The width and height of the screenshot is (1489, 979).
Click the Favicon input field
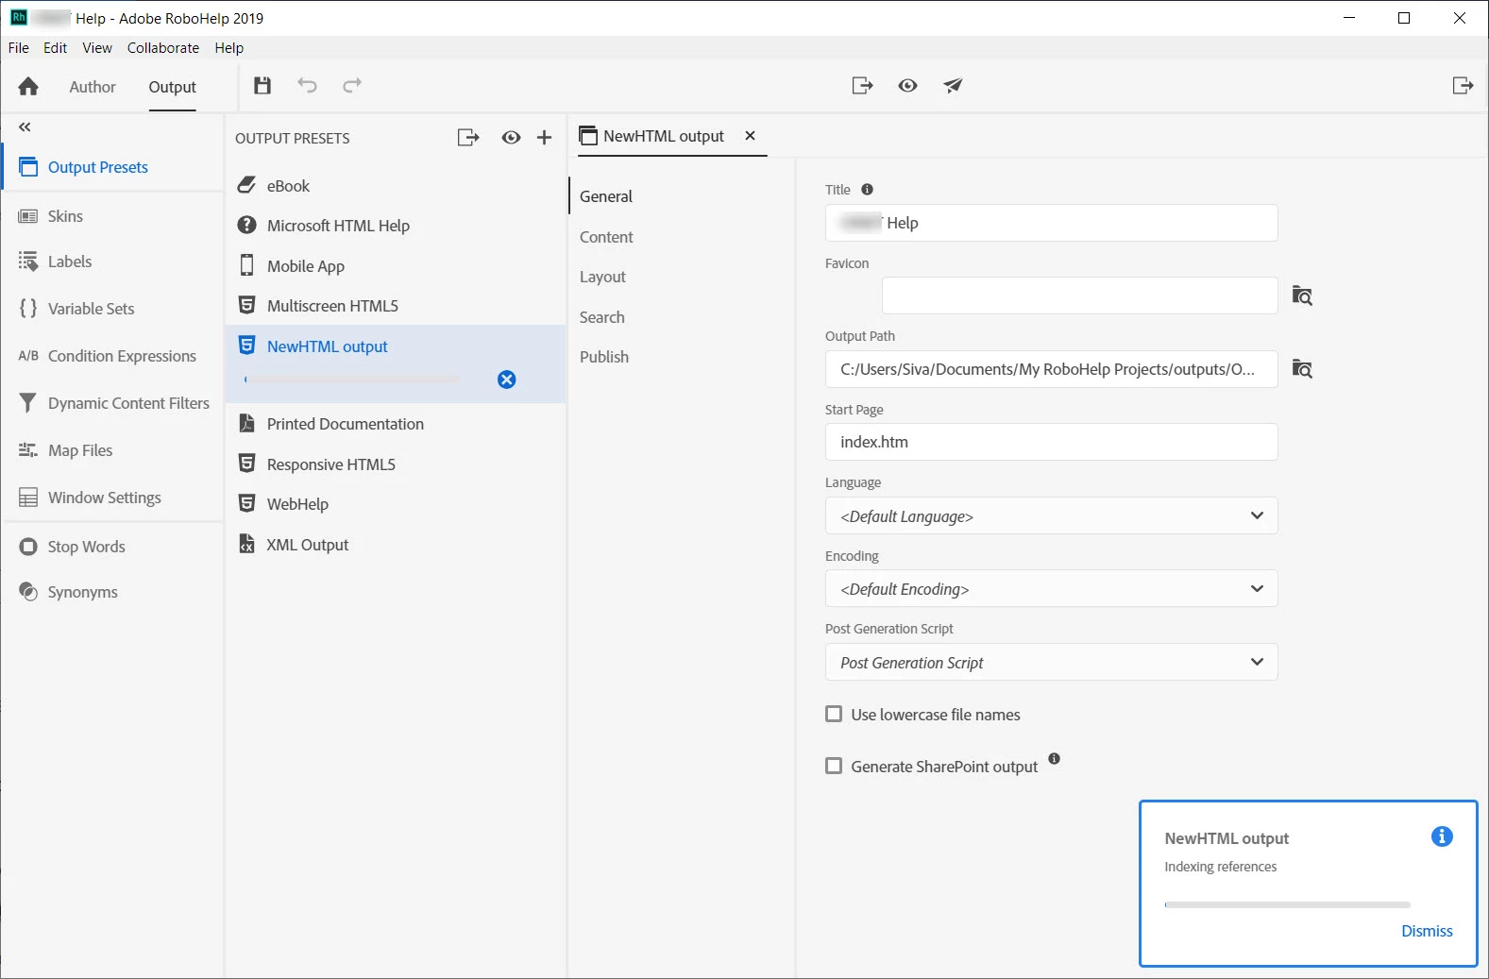(x=1080, y=295)
